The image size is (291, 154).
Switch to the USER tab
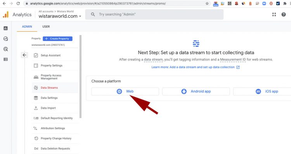click(x=46, y=26)
